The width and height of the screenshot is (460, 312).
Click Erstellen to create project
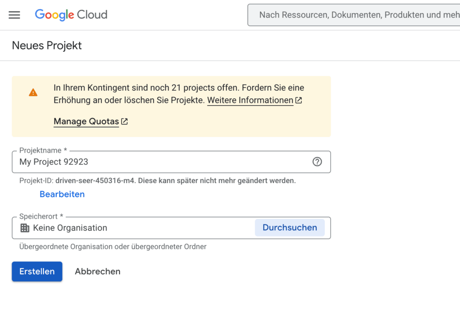tap(37, 272)
